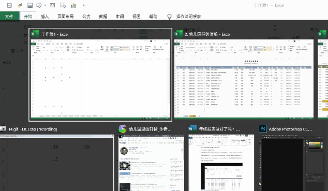328x191 pixels.
Task: Click the bar chart icon in quick access toolbar
Action: (73, 6)
